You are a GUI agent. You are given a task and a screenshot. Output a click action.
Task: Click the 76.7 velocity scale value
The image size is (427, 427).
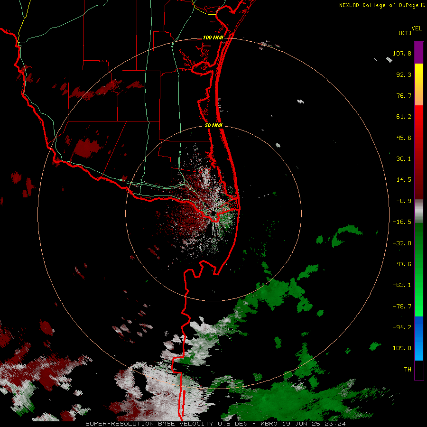[x=404, y=95]
